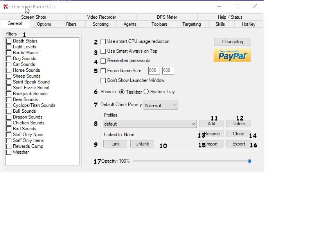Open the DPS Meter tab
The height and width of the screenshot is (234, 313).
coord(167,17)
